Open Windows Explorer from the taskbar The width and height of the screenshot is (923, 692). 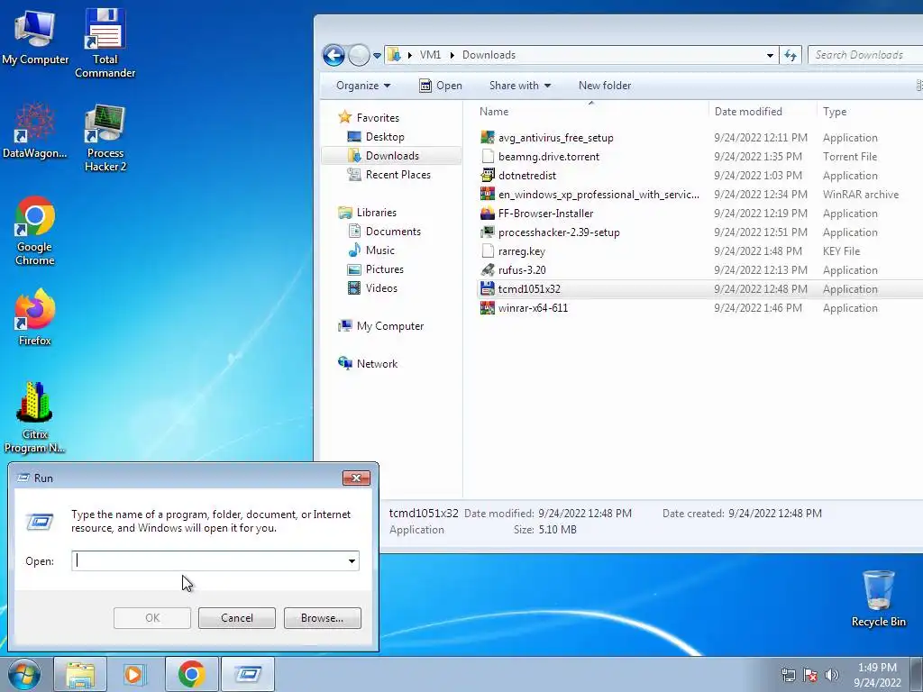[80, 674]
